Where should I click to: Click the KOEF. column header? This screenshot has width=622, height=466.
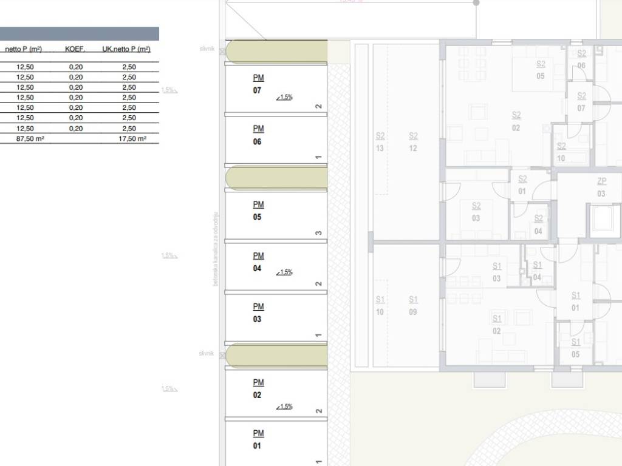75,49
